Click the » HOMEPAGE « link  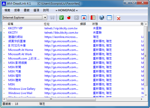(66, 10)
